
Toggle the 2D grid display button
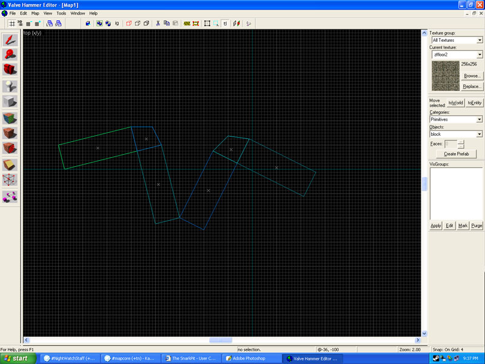click(x=12, y=24)
